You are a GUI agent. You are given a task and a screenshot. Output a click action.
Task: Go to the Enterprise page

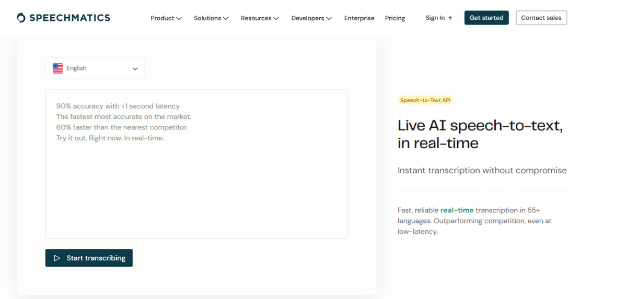click(359, 18)
